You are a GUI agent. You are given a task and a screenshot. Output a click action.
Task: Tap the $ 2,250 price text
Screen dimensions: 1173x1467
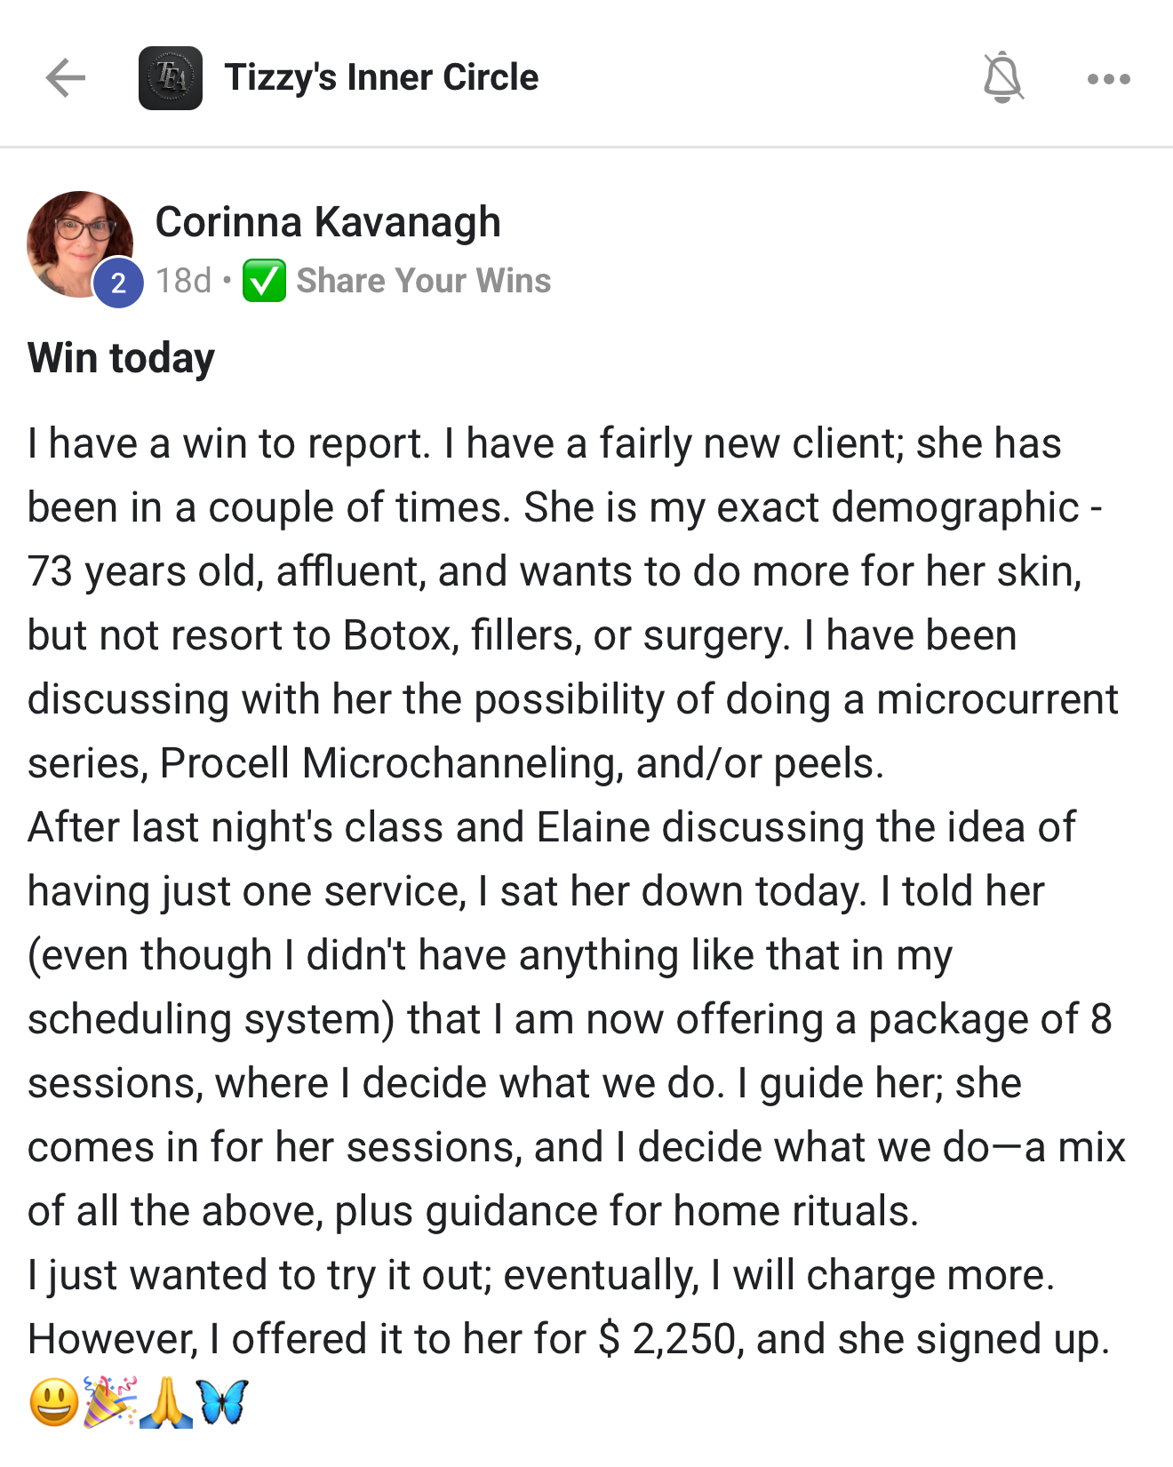tap(667, 1339)
